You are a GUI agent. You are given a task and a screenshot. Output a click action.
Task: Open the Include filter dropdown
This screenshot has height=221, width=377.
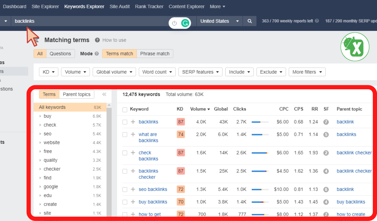[239, 72]
